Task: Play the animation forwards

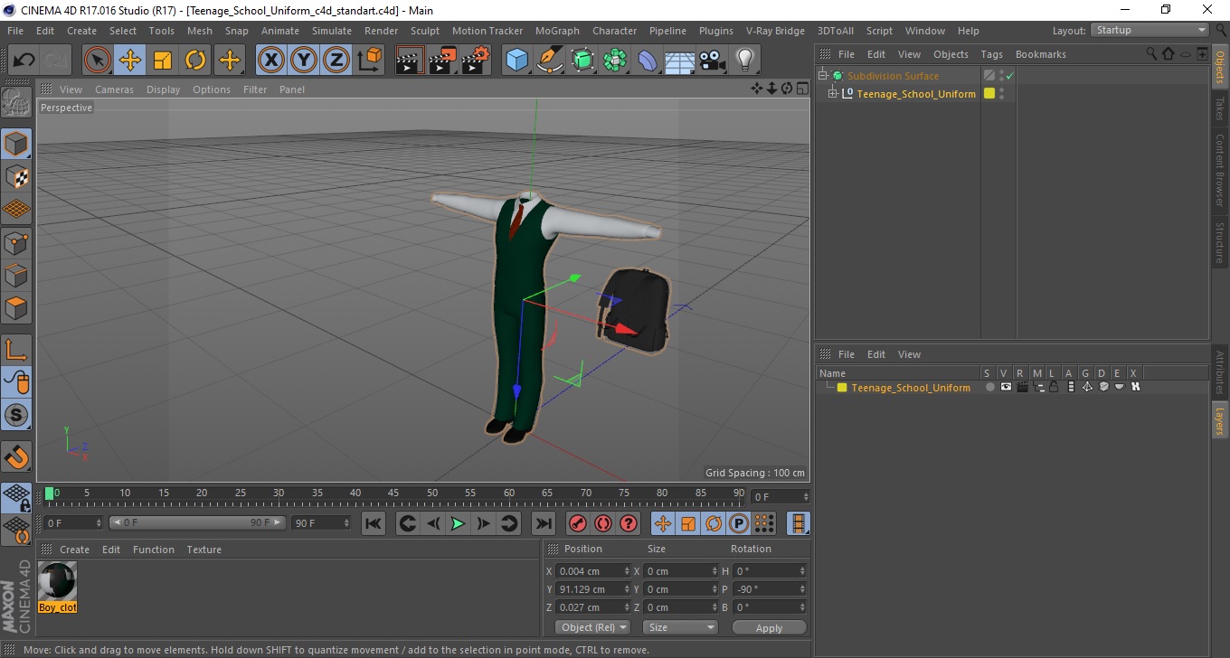Action: [459, 523]
